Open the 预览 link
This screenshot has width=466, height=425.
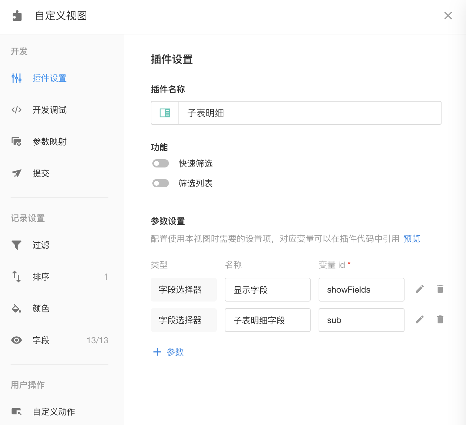coord(411,239)
